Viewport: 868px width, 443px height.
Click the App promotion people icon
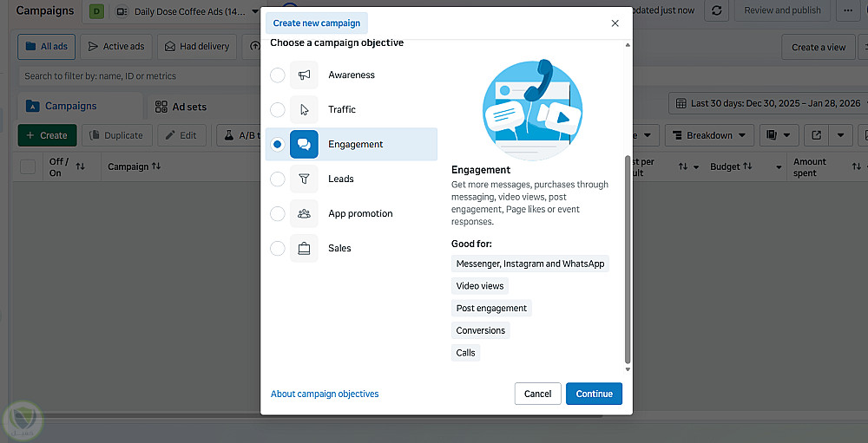pos(304,214)
